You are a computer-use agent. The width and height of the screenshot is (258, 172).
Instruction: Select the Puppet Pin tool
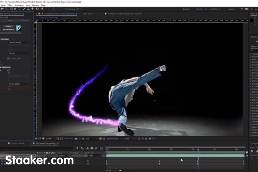pyautogui.click(x=42, y=9)
